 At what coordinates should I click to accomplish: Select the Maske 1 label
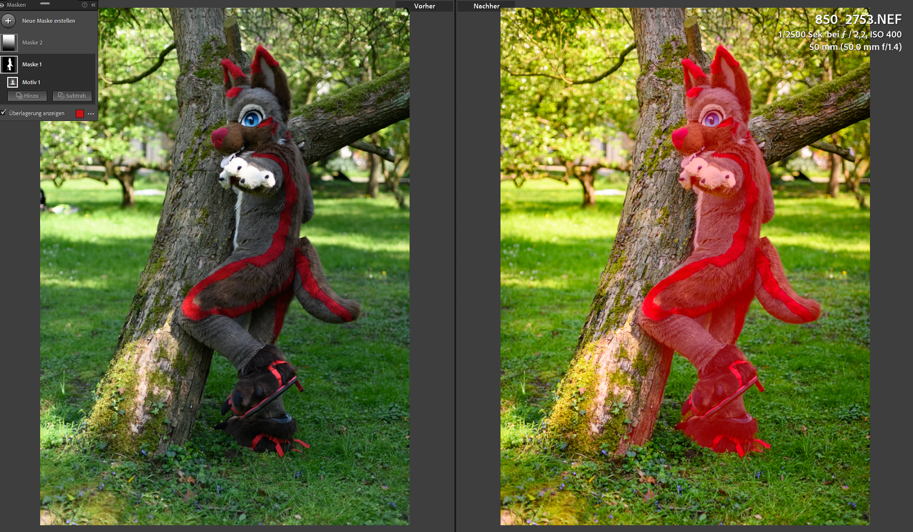[32, 64]
